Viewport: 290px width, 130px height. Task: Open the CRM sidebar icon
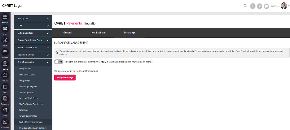(5, 40)
